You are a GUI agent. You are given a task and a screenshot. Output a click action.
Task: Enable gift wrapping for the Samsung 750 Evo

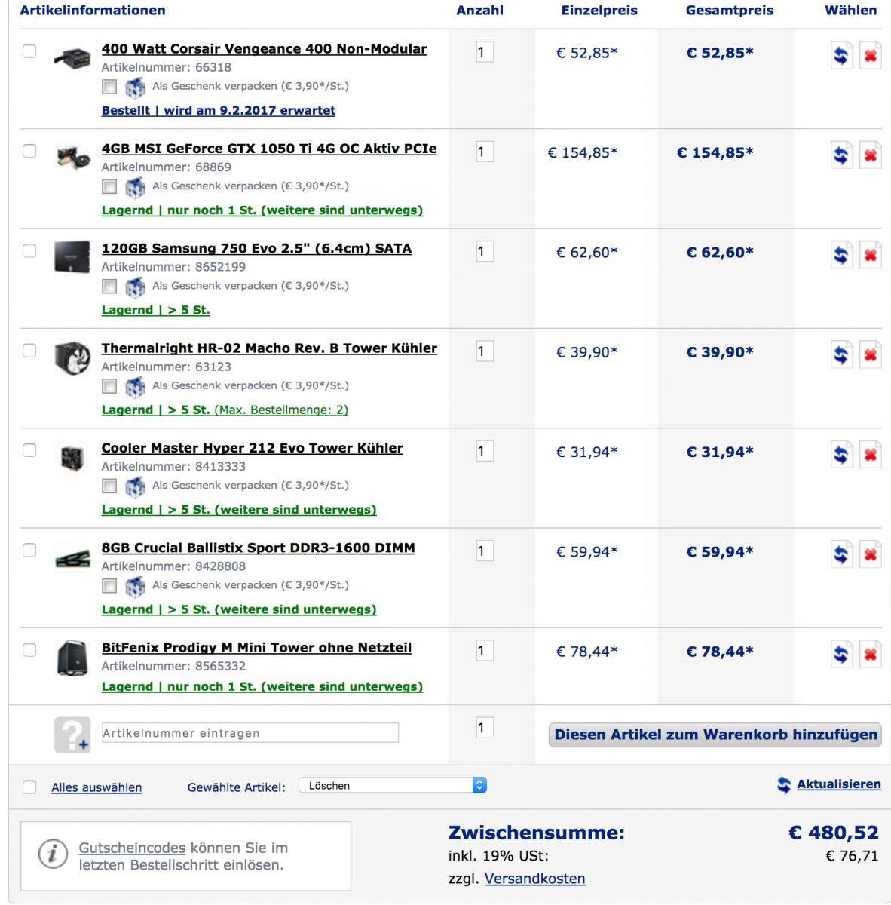109,286
